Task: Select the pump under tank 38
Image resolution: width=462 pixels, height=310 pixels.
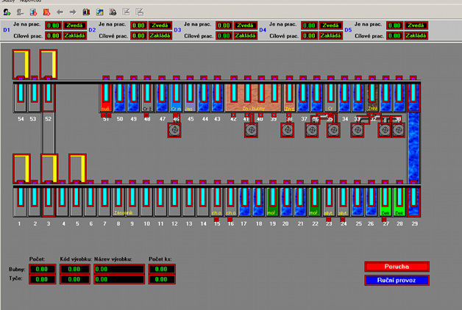Action: (x=288, y=130)
